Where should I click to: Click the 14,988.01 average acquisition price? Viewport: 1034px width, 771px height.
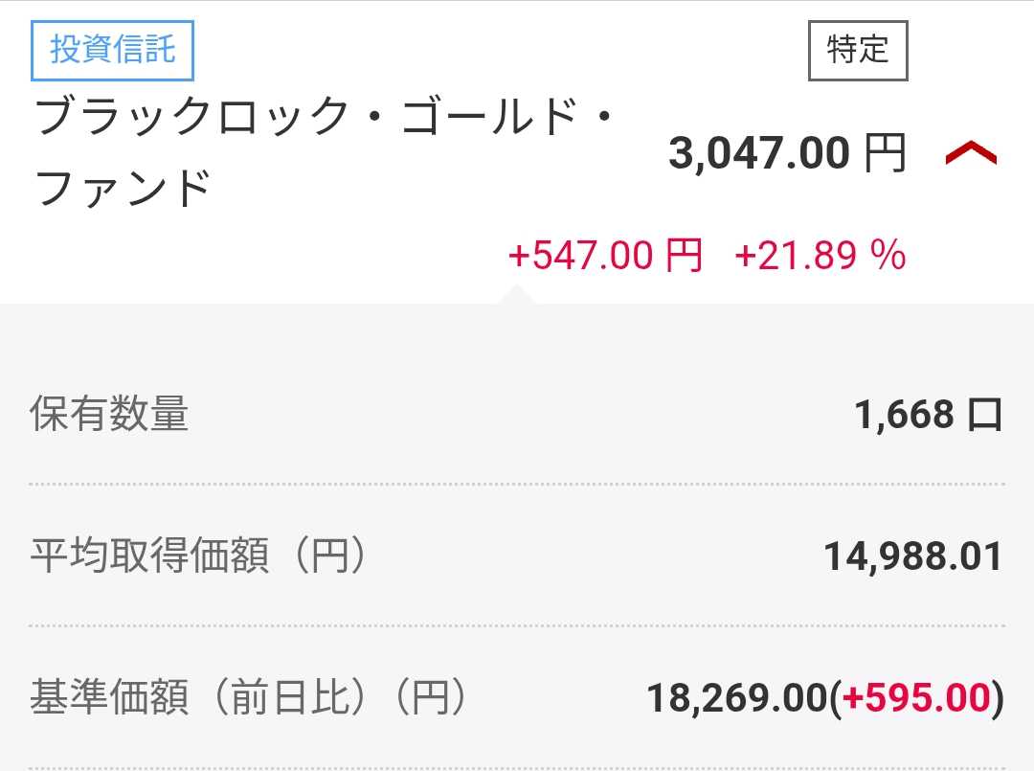912,556
